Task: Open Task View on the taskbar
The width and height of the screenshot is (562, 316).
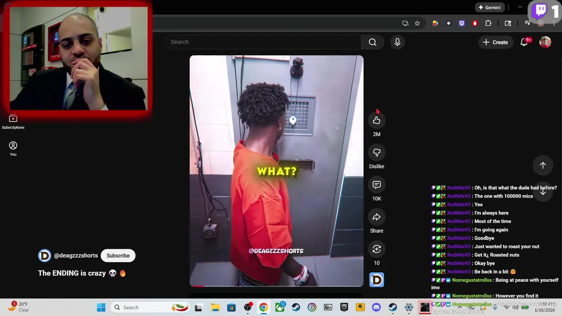Action: pos(198,307)
